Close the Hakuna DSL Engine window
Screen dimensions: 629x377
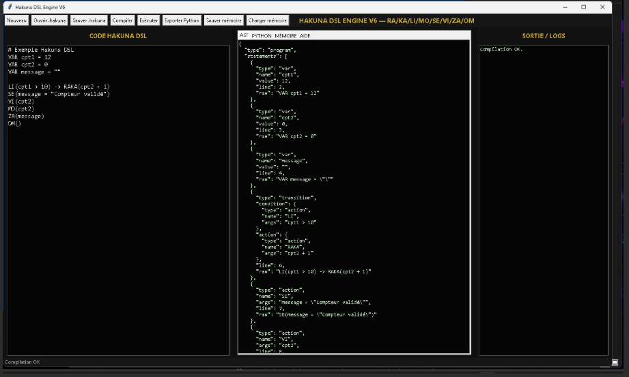(602, 7)
